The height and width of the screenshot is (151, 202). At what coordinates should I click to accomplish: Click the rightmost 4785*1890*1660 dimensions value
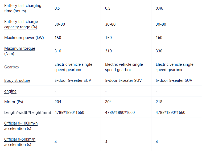click(170, 113)
